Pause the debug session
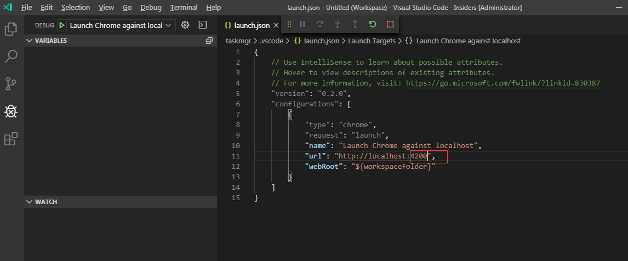 302,25
